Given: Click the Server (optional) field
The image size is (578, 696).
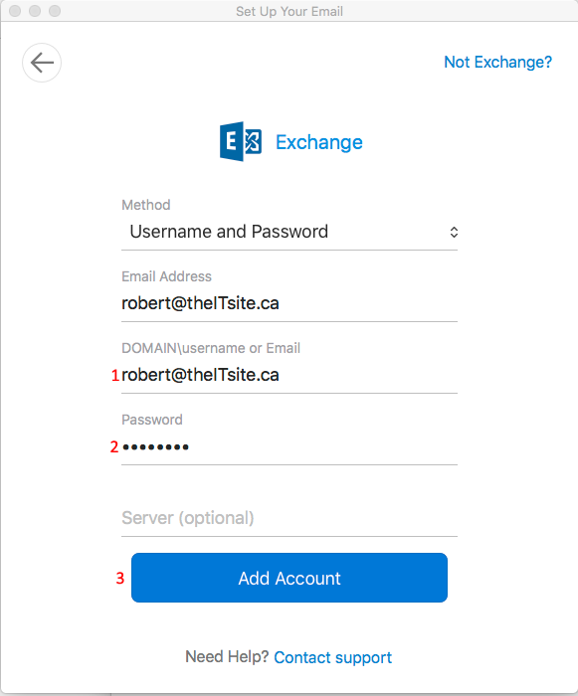Looking at the screenshot, I should tap(289, 518).
